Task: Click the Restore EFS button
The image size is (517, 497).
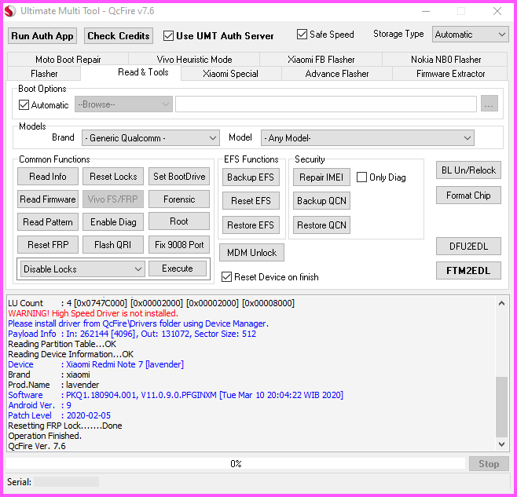Action: click(251, 225)
